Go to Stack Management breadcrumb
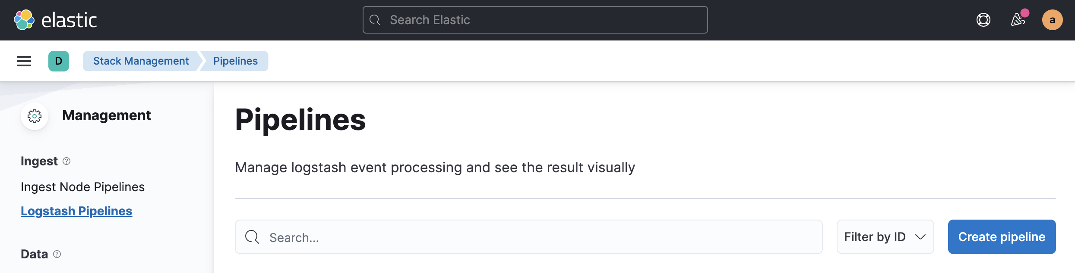 click(x=141, y=61)
